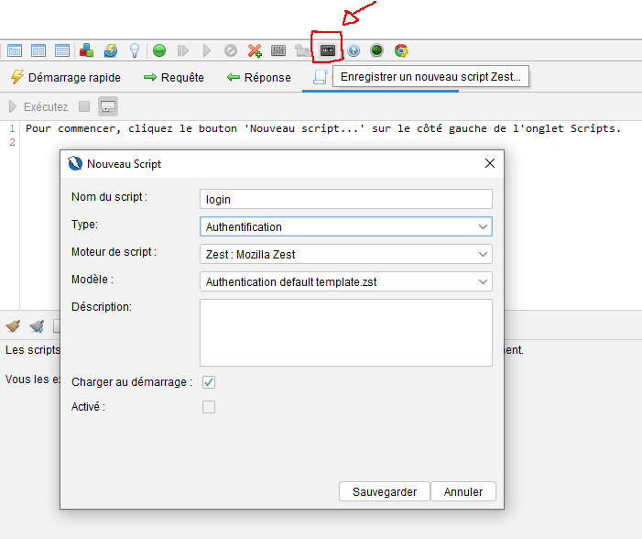This screenshot has width=642, height=539.
Task: Switch to the 'Démarrage rapide' tab
Action: click(x=64, y=78)
